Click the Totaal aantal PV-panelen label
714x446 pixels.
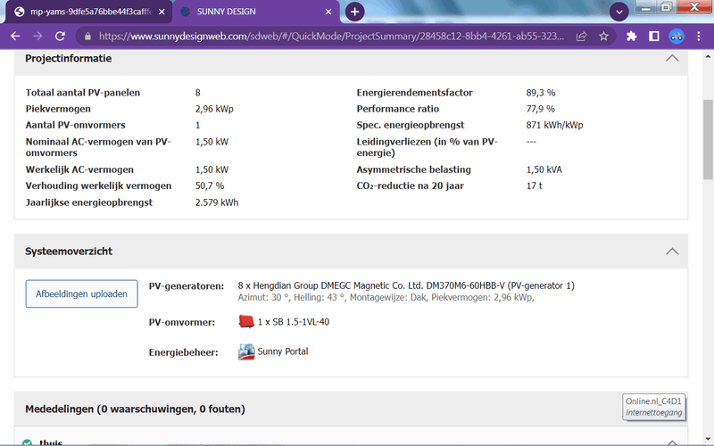tap(83, 93)
